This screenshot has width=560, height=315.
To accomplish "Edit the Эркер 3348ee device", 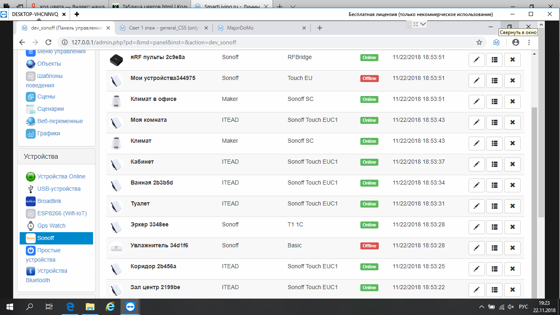I will point(476,227).
